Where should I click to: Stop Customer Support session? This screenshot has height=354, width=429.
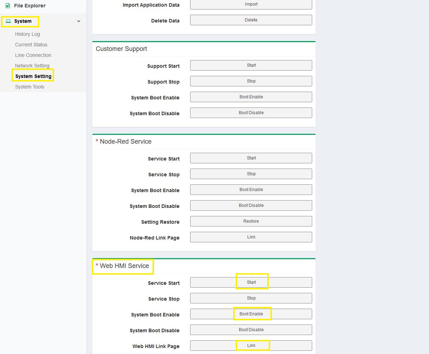point(251,81)
